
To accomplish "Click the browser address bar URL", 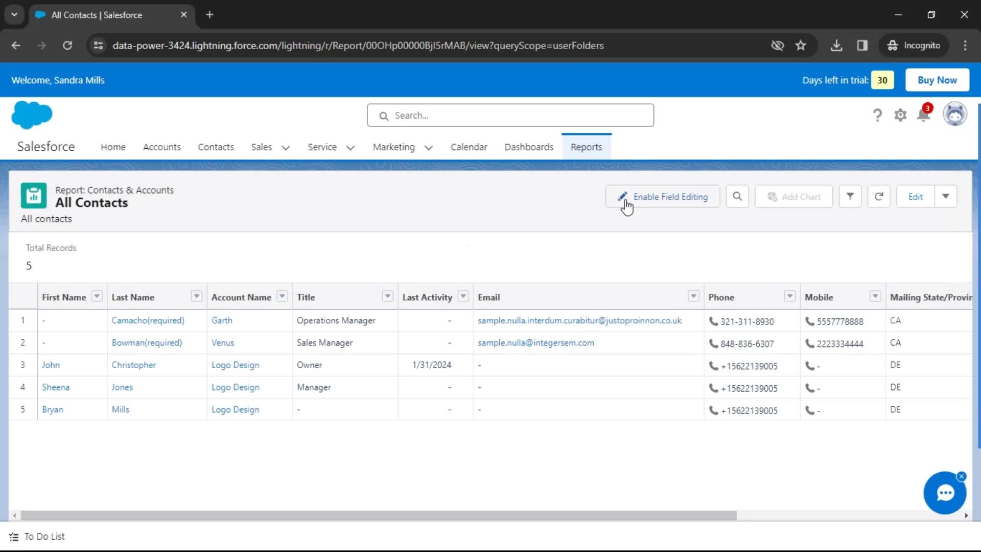I will (x=358, y=45).
